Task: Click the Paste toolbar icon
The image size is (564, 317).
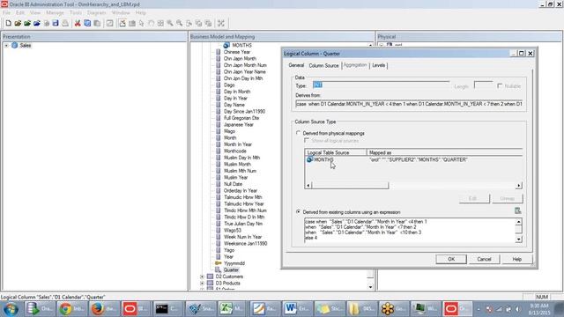Action: coord(97,24)
